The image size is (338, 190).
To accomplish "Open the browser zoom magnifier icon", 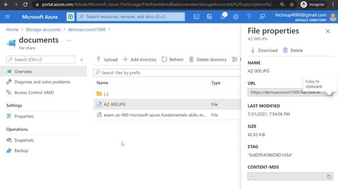I will pos(282,5).
